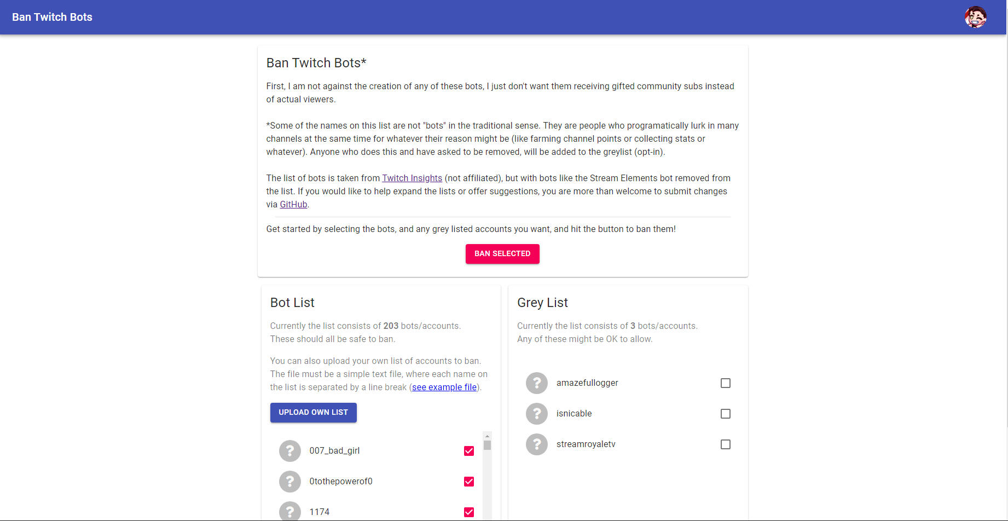Uncheck the 0tothepowerof0 checkbox

[x=469, y=482]
